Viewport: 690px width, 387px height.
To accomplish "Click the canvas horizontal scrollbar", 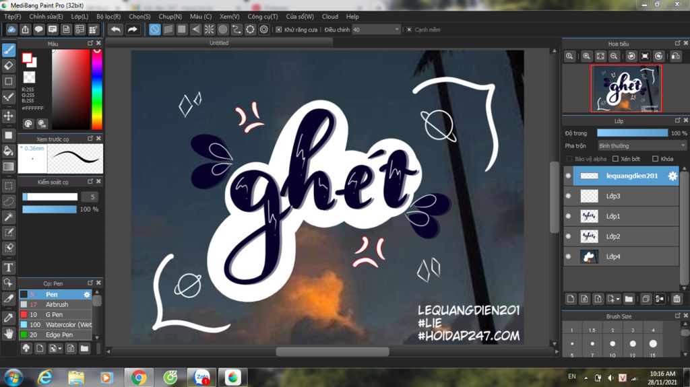I will 332,351.
